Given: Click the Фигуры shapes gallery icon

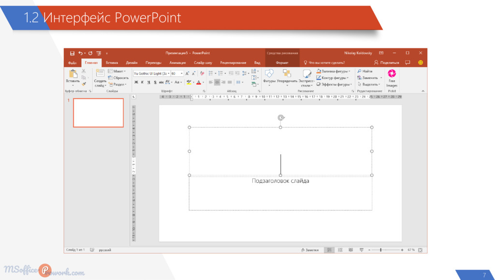Looking at the screenshot, I should [x=269, y=74].
